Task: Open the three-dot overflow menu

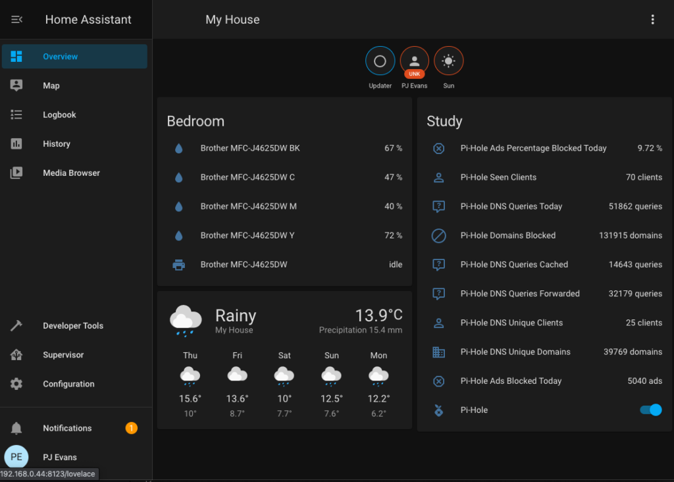Action: click(x=652, y=20)
